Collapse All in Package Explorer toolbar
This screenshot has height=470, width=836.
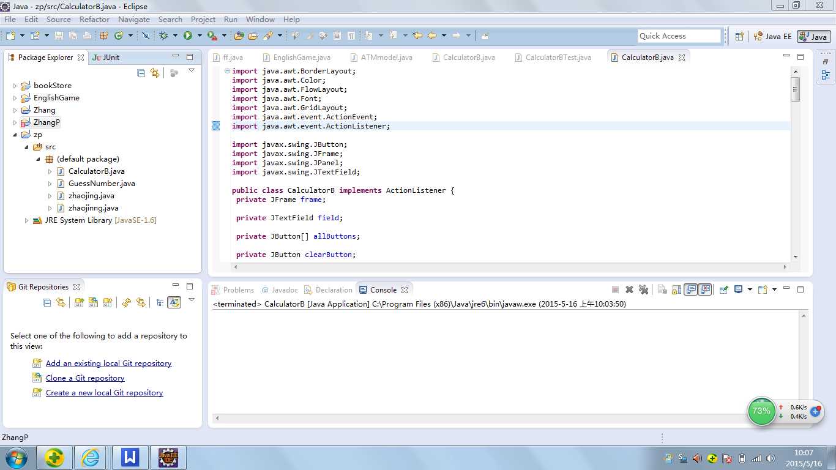[x=141, y=73]
